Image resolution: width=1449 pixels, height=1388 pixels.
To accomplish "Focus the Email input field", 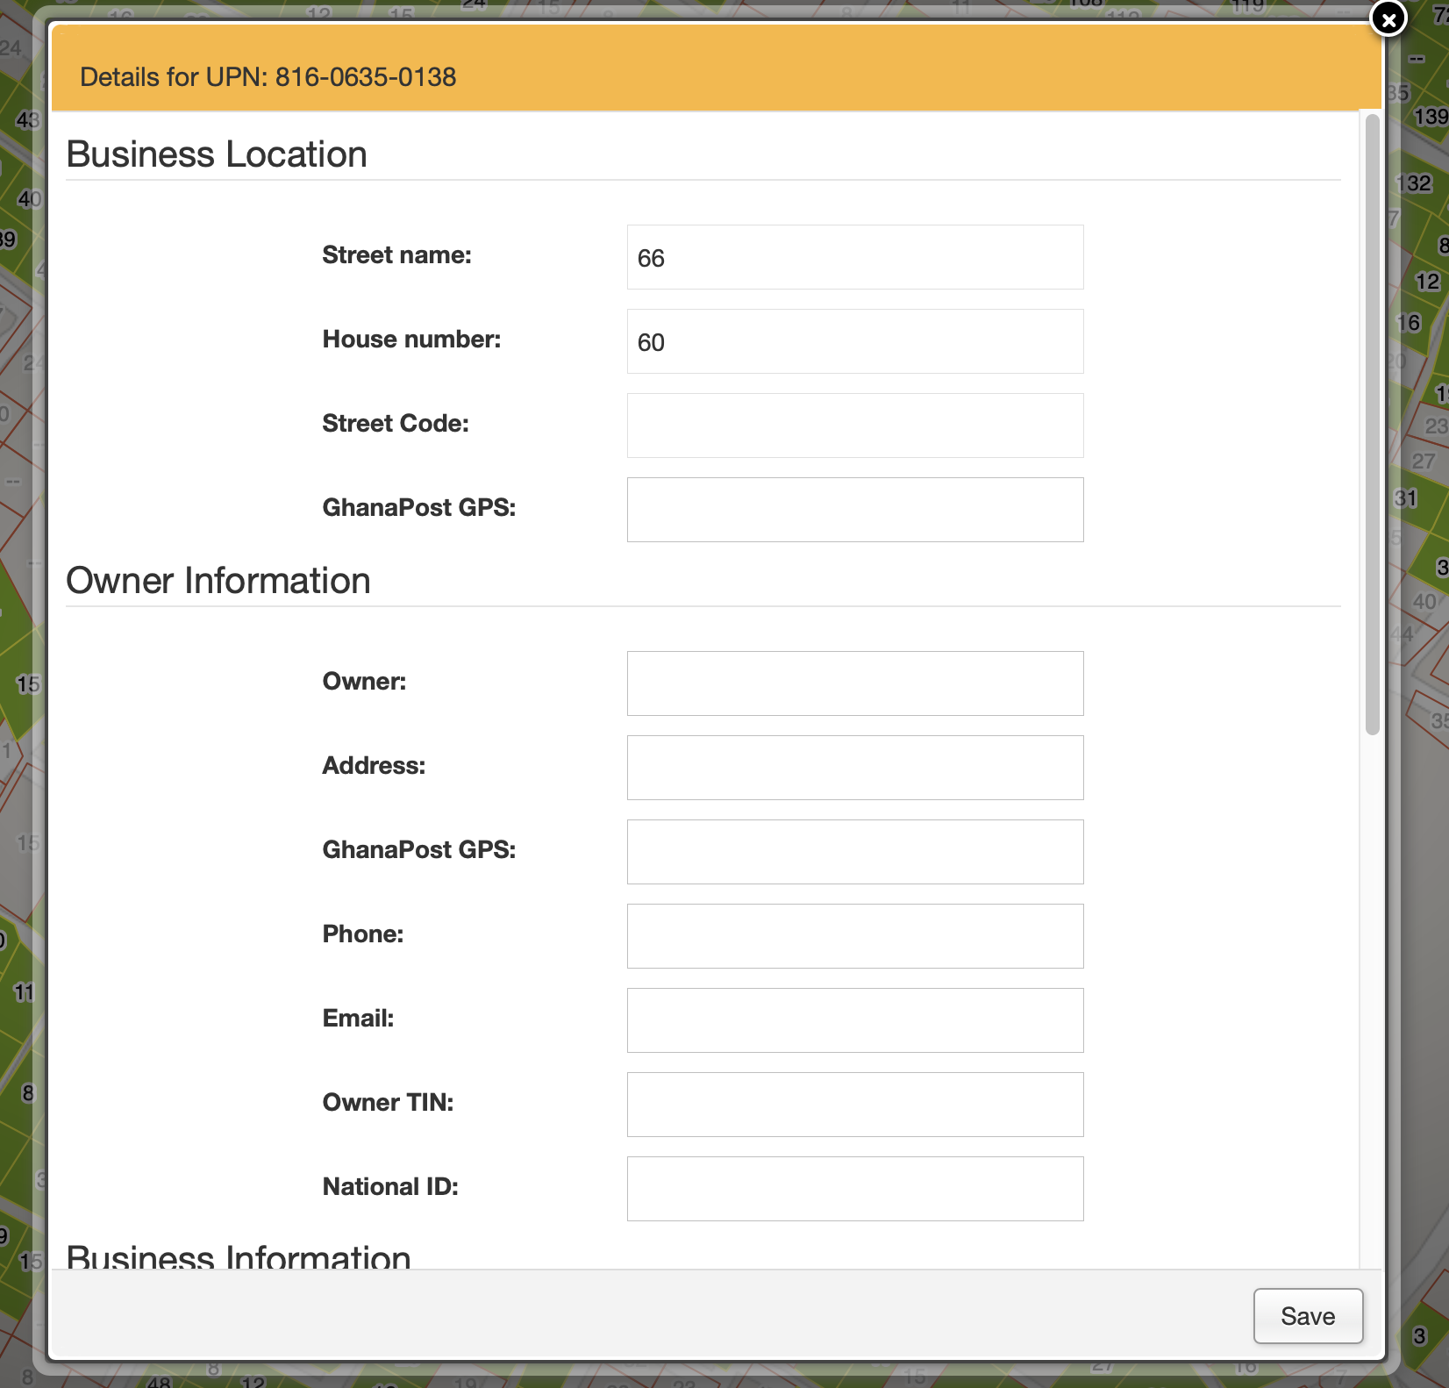I will tap(854, 1021).
